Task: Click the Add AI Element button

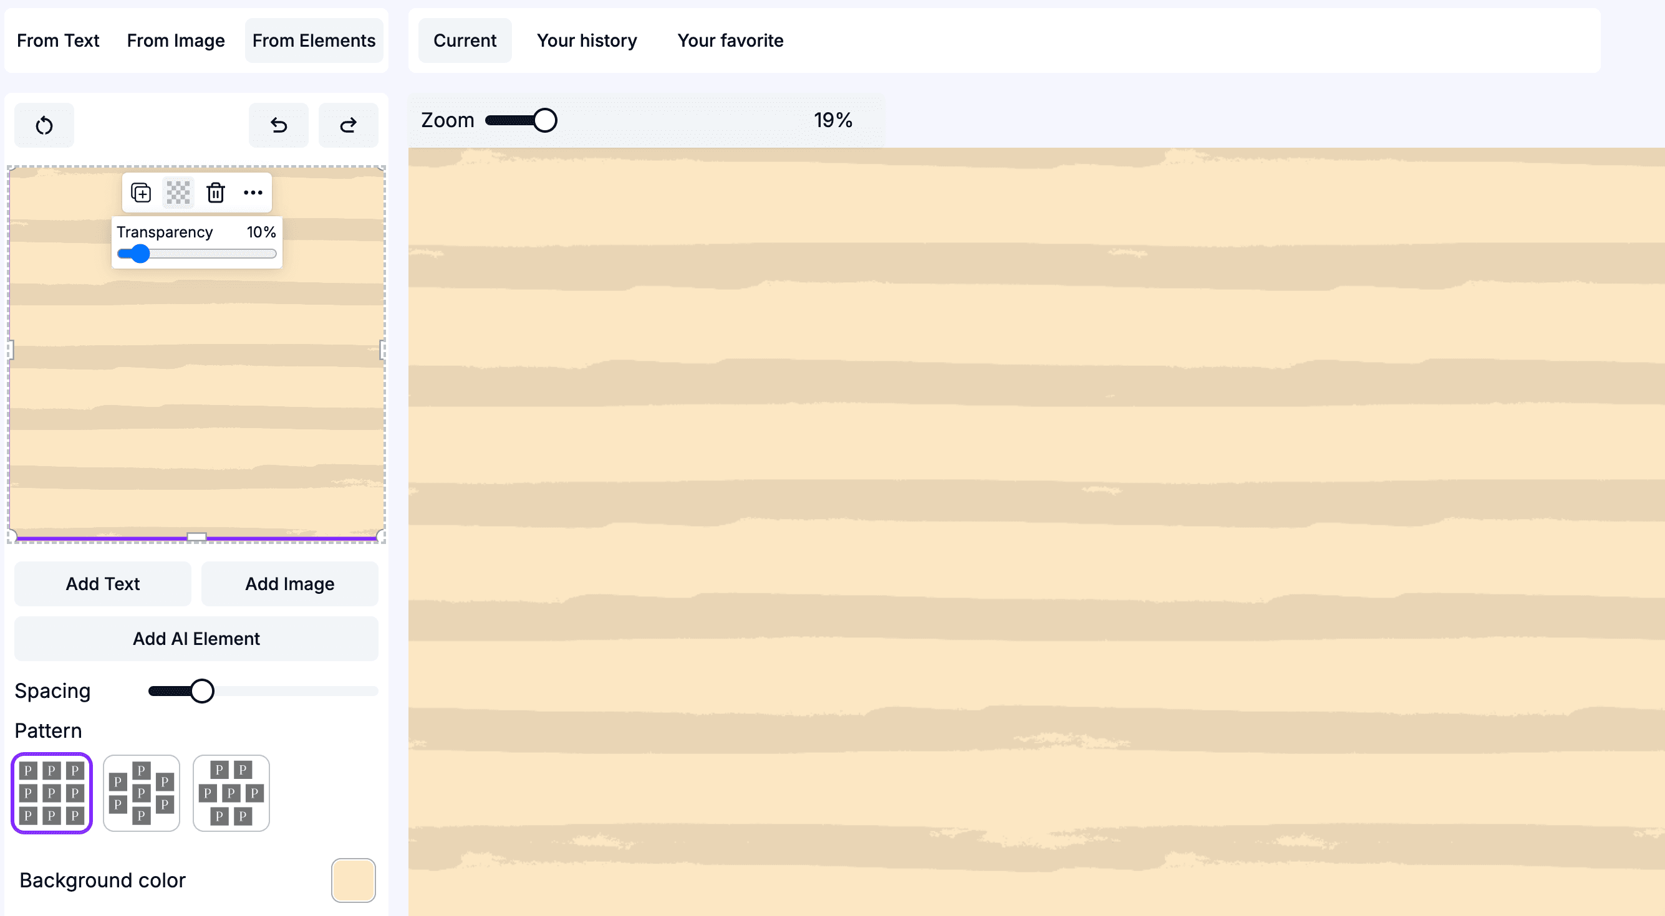Action: coord(195,638)
